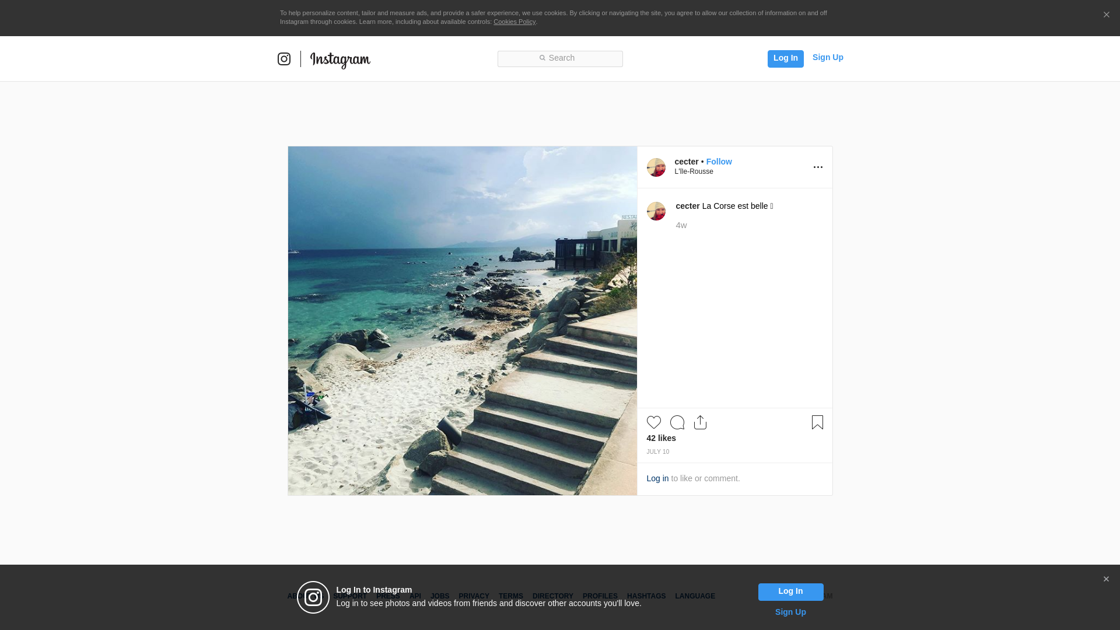Viewport: 1120px width, 630px height.
Task: Click the comment speech bubble icon
Action: [677, 422]
